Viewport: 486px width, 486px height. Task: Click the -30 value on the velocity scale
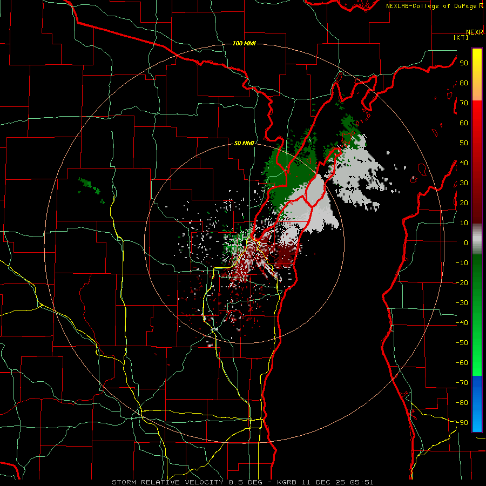[462, 303]
